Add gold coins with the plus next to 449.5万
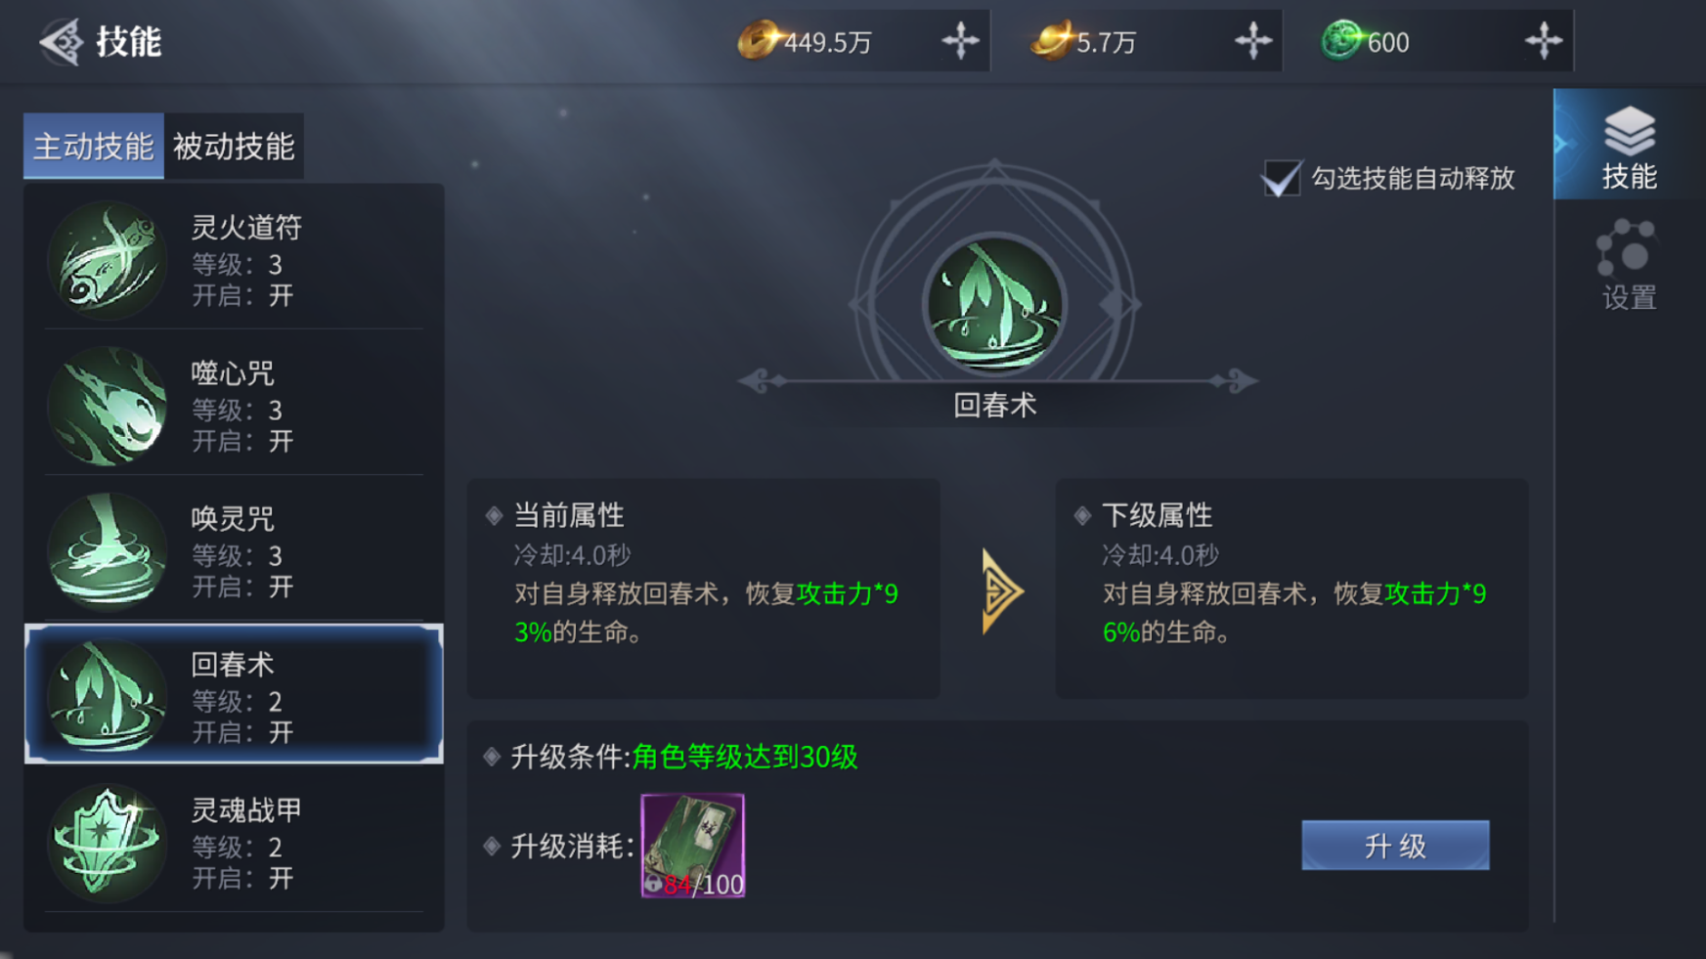Image resolution: width=1706 pixels, height=959 pixels. point(960,41)
